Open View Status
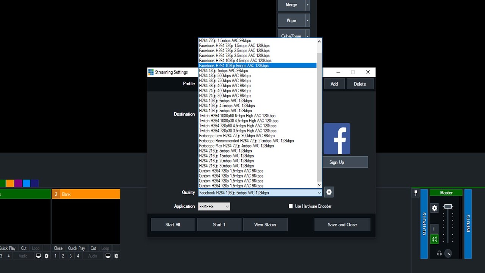485x273 pixels. pos(265,224)
